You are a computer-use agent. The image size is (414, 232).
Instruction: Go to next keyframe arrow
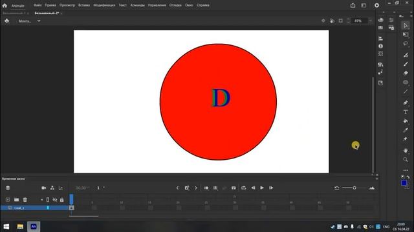[196, 188]
